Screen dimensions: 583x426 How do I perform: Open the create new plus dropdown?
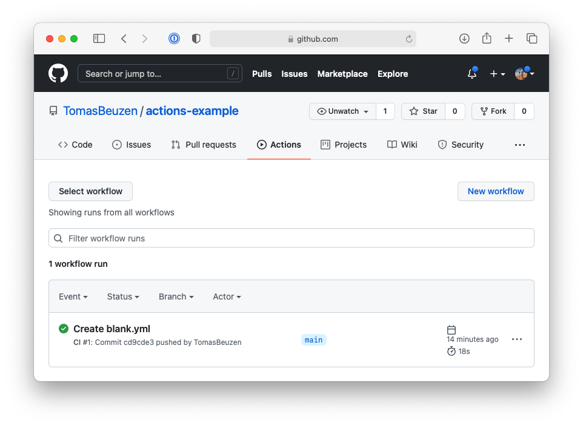point(497,74)
